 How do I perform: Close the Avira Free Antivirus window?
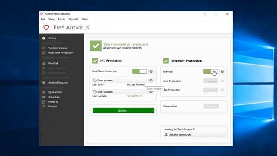pyautogui.click(x=227, y=14)
